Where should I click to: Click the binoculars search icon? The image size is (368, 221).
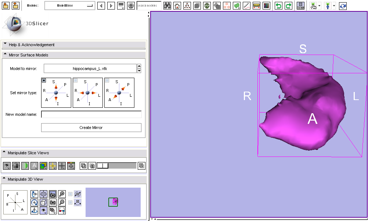point(167,6)
